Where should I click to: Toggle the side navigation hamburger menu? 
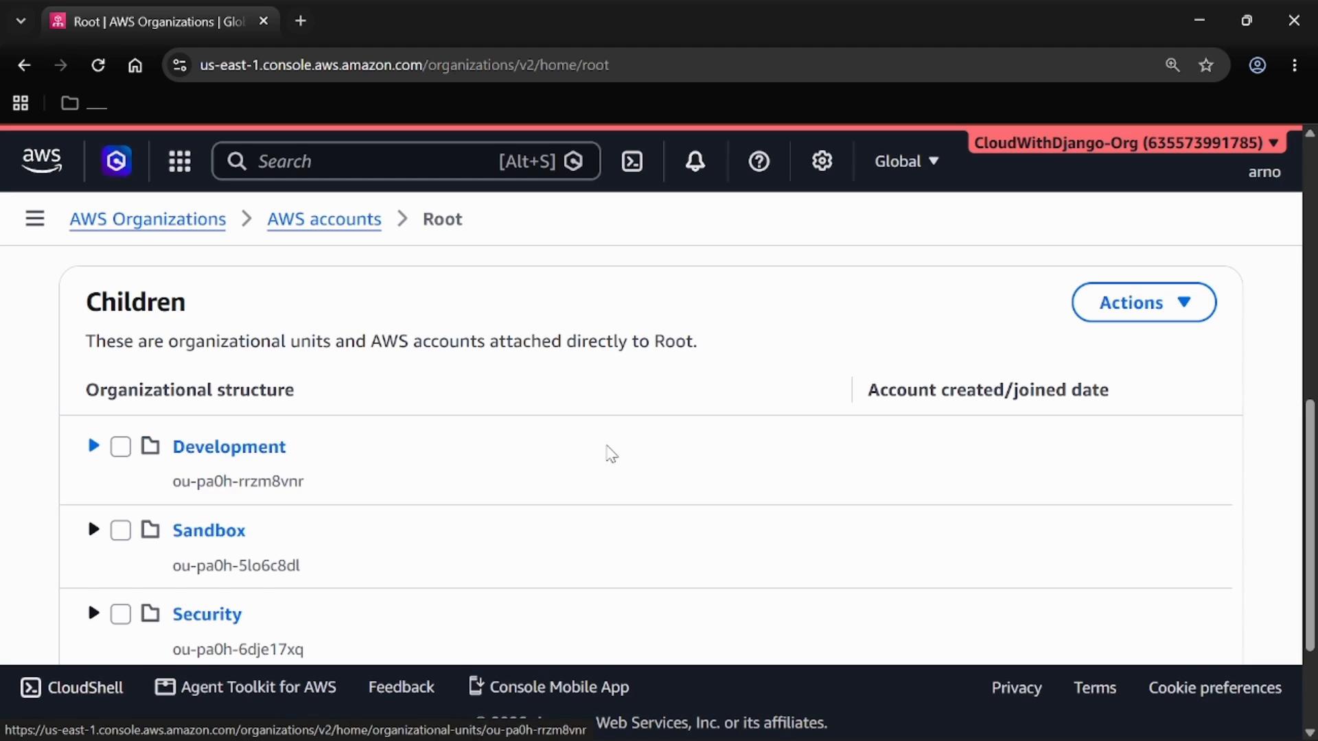35,218
